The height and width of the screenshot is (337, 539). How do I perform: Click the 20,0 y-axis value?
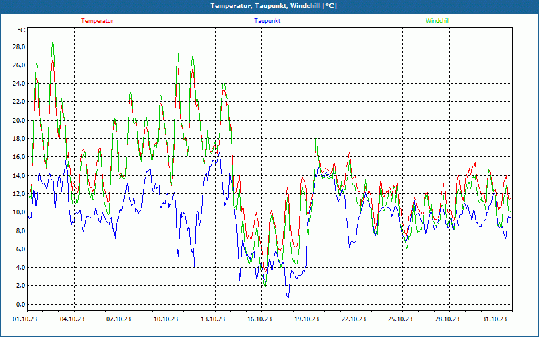(x=19, y=120)
